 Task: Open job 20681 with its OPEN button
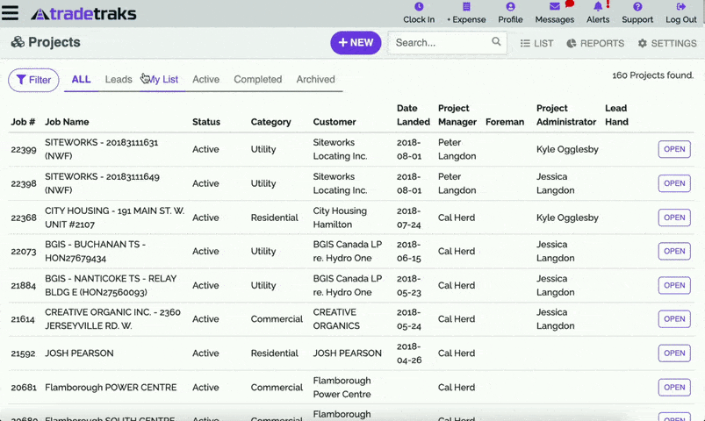(674, 388)
